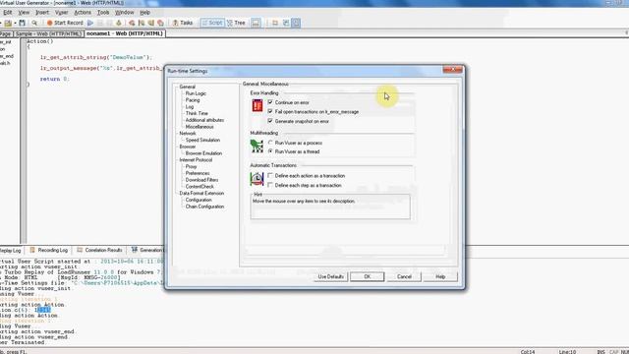
Task: Select Proxy in settings tree
Action: pos(191,166)
